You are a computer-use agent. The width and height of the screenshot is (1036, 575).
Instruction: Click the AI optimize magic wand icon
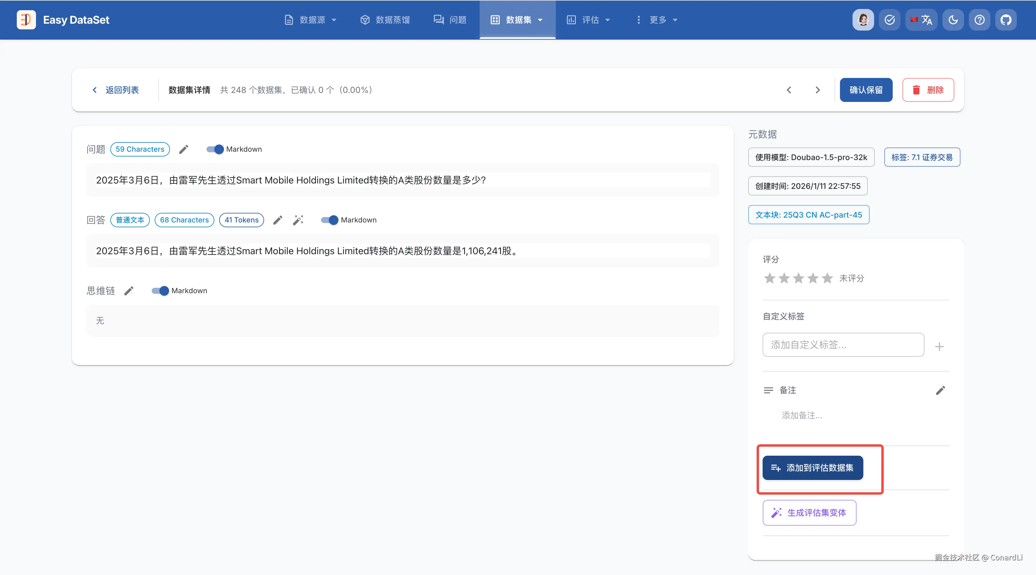click(298, 220)
